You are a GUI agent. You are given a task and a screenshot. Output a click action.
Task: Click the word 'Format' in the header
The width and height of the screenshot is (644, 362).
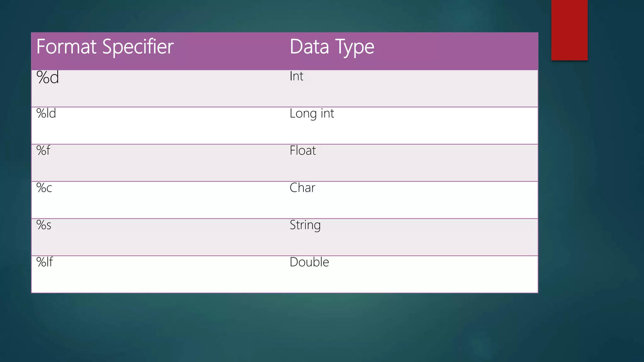(x=66, y=47)
